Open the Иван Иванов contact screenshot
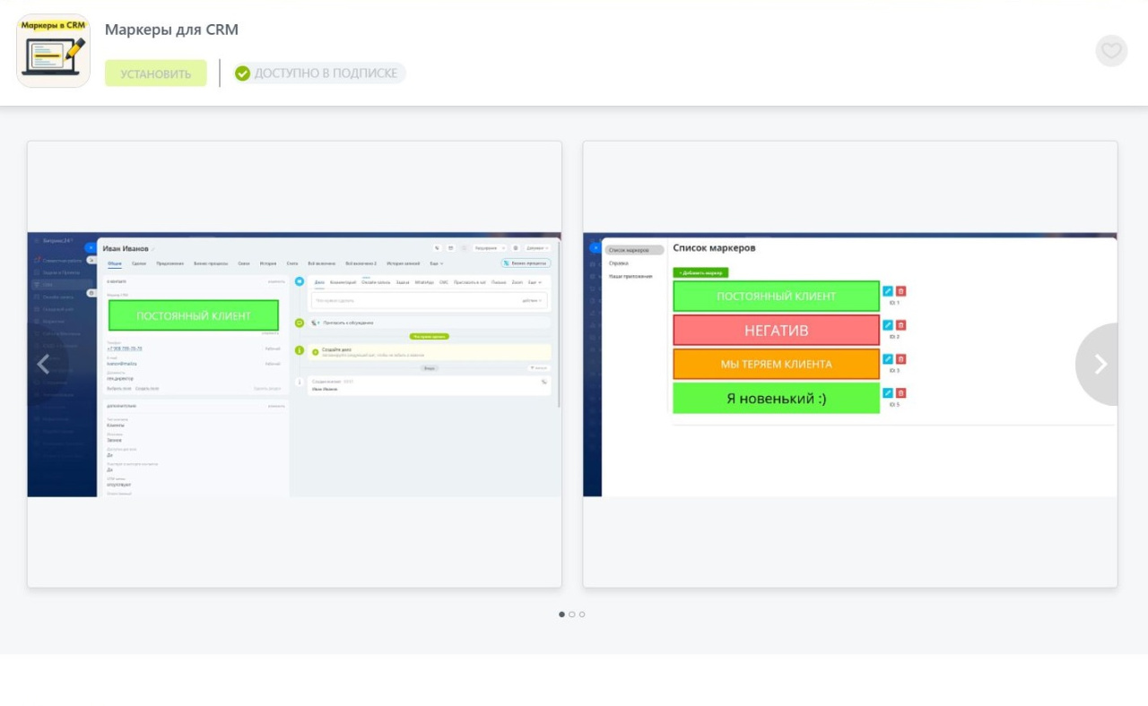The height and width of the screenshot is (706, 1148). coord(294,365)
